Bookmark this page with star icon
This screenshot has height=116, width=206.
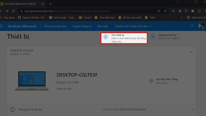point(165,11)
